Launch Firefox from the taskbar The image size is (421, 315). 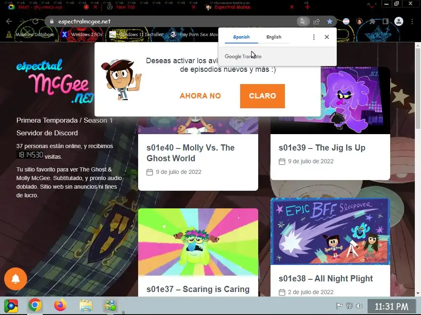(60, 305)
